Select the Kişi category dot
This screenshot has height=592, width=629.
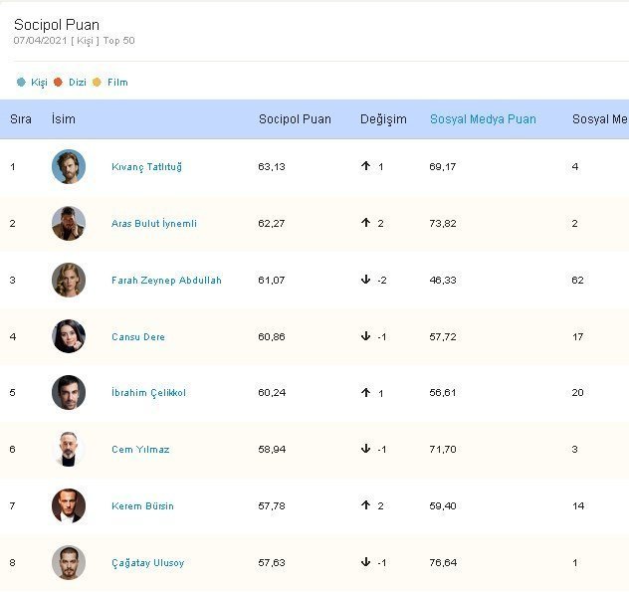(21, 83)
